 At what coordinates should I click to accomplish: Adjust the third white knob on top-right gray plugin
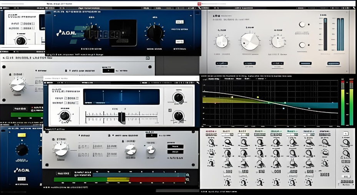(278, 41)
